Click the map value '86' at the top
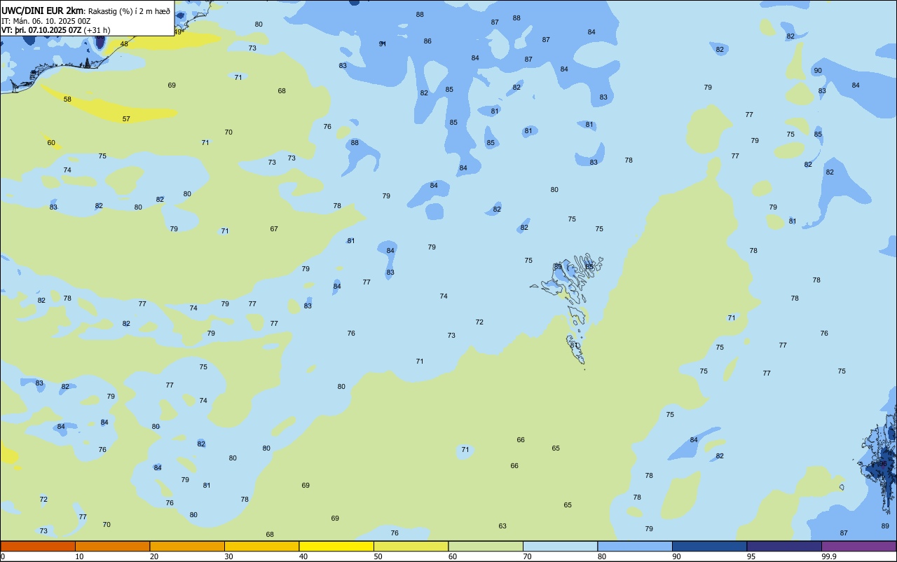 point(427,41)
